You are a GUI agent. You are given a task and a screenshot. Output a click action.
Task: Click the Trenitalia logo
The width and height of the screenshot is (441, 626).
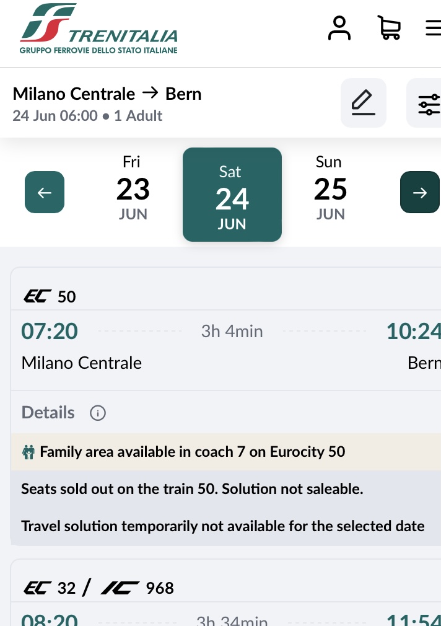[98, 29]
